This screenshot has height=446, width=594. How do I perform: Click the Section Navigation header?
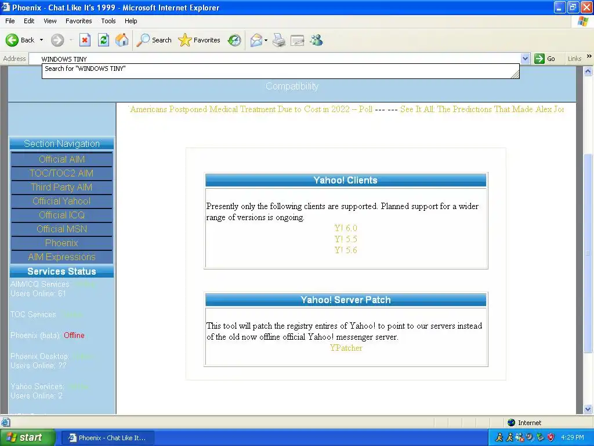[61, 144]
